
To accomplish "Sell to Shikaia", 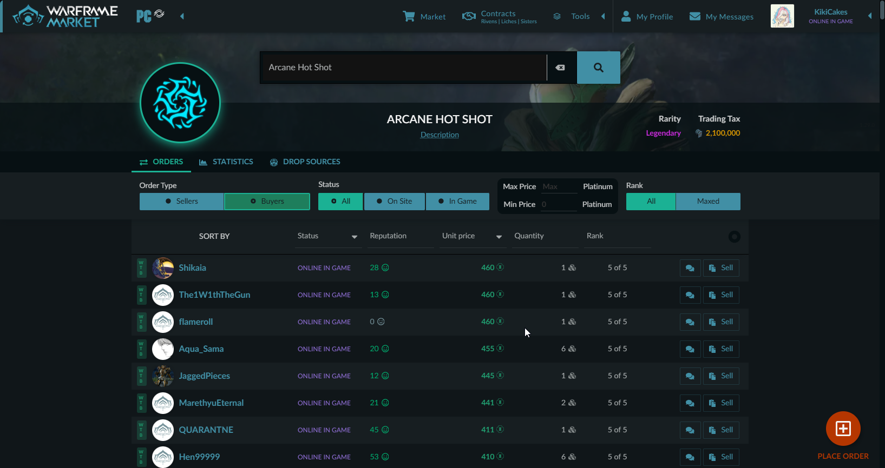I will click(x=721, y=268).
